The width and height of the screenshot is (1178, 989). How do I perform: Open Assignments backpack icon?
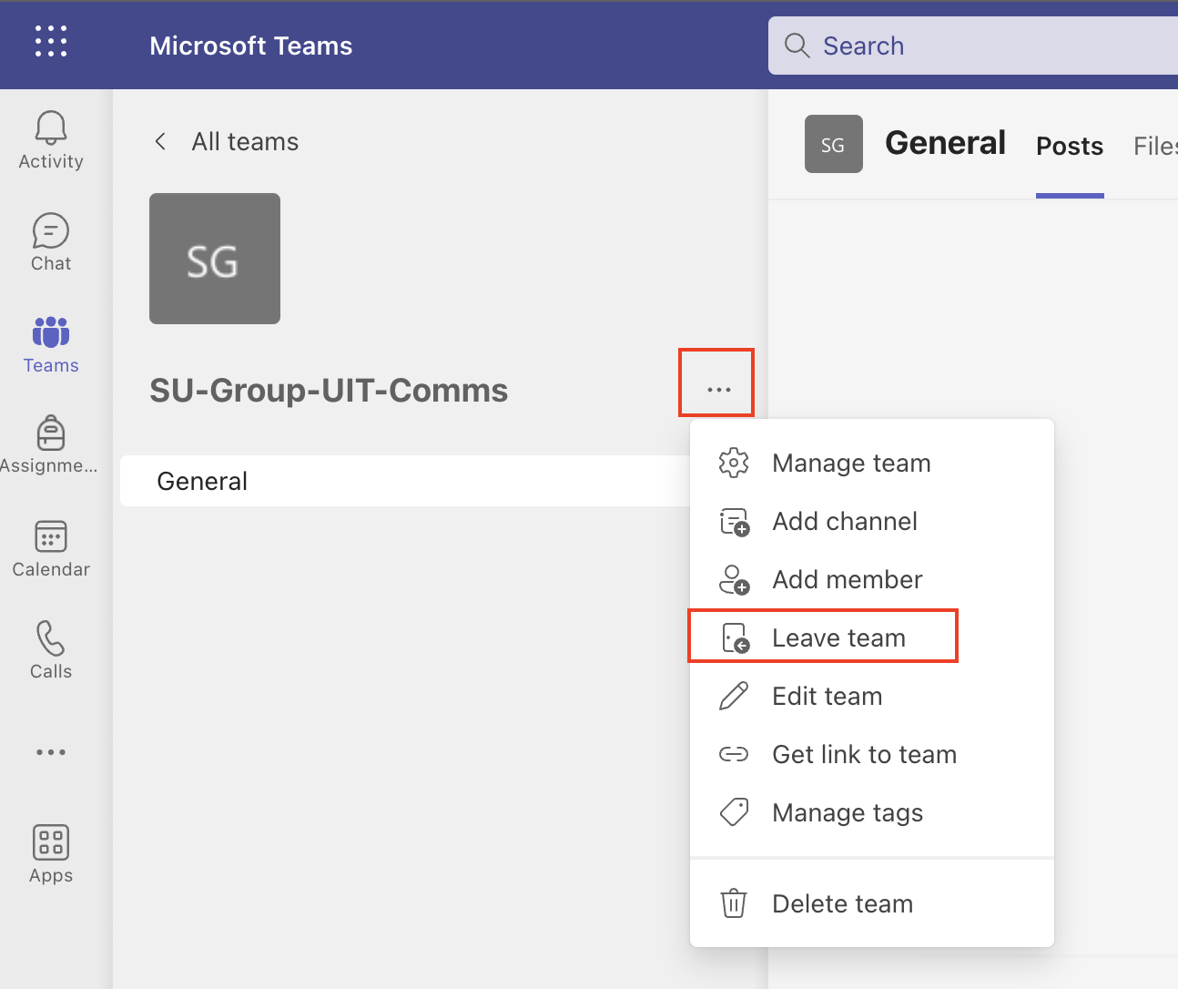pyautogui.click(x=51, y=445)
